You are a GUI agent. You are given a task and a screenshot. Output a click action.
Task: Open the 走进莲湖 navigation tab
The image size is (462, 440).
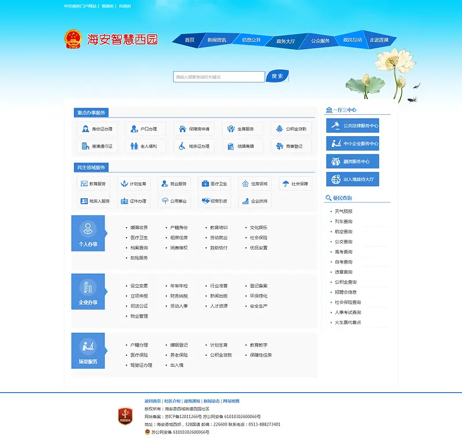tap(379, 40)
